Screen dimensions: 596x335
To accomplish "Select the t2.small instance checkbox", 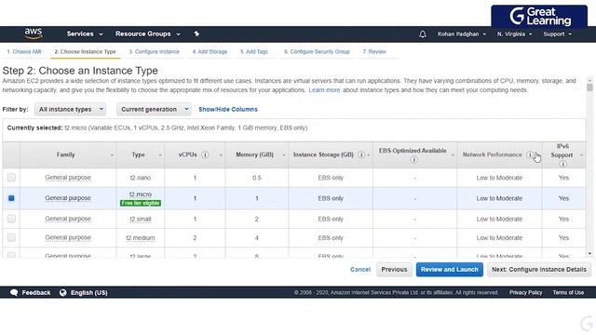I will (x=11, y=219).
